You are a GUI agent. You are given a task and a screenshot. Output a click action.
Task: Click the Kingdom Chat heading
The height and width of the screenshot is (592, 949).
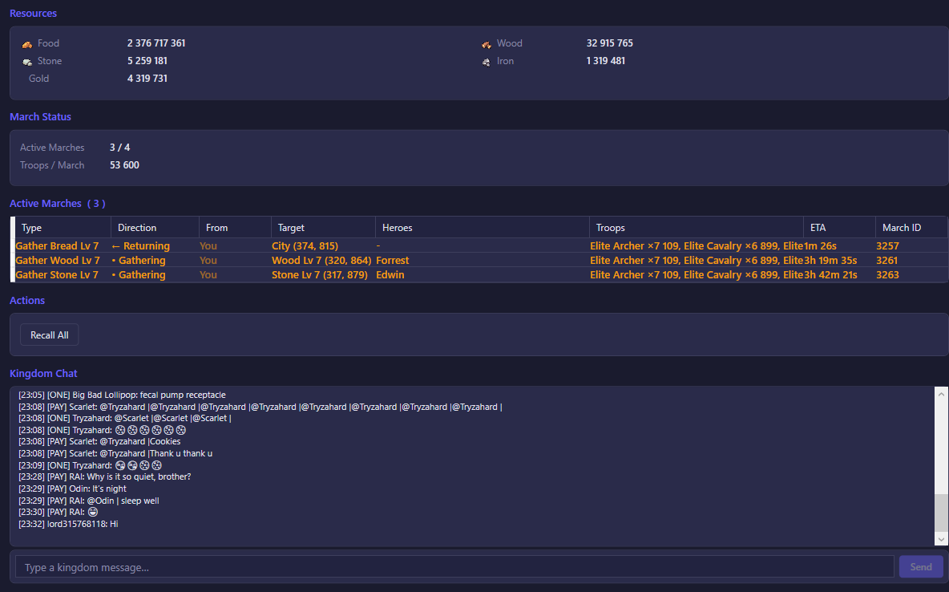click(43, 373)
